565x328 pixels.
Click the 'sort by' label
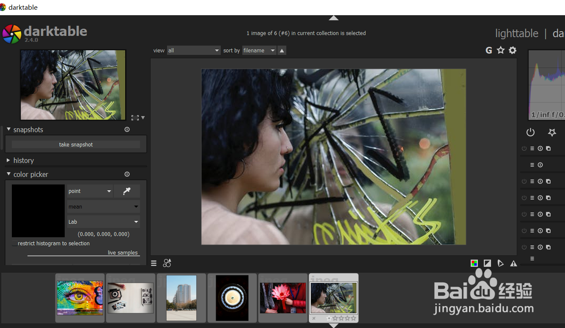click(231, 50)
